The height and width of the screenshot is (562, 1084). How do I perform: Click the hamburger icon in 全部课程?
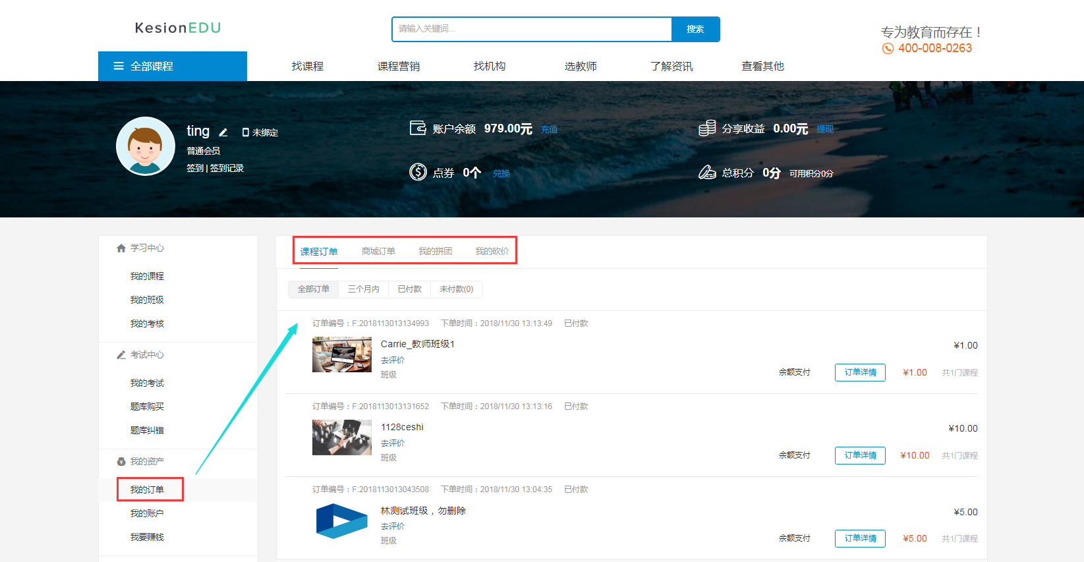point(119,66)
